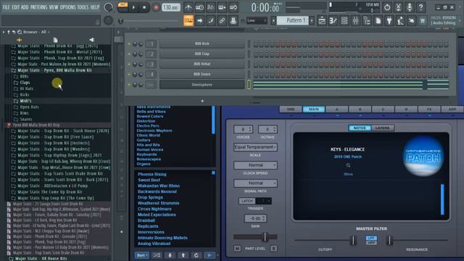Toggle wait-for-input icon beside the metronome
Screen dimensions: 464x261
coord(199,7)
